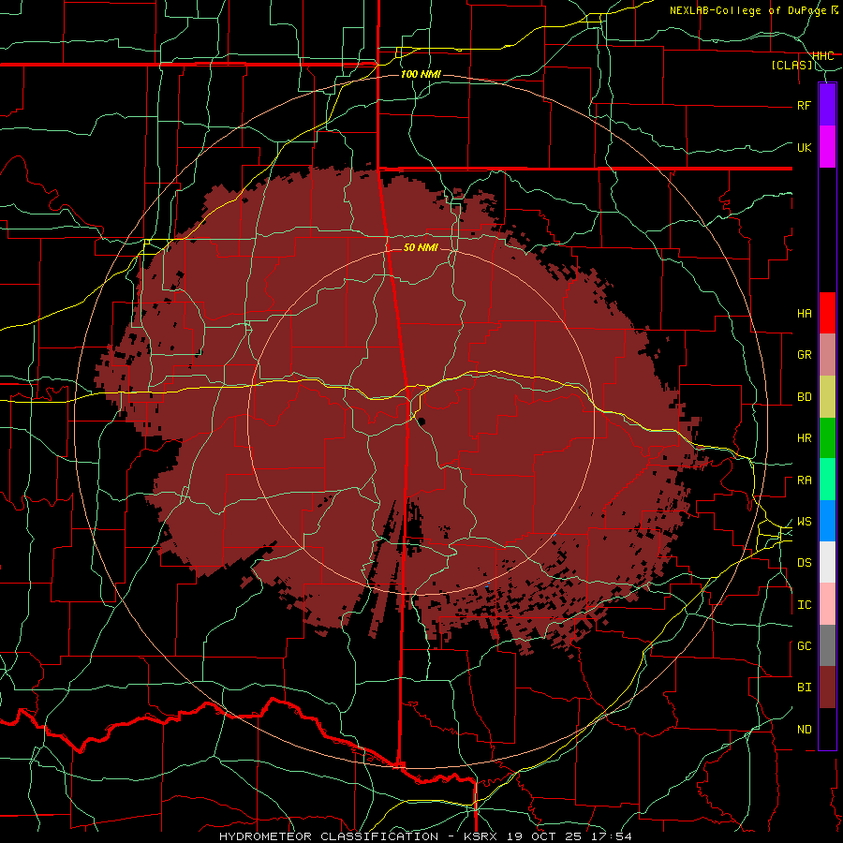Click the bright green RA color swatch
843x843 pixels.
pyautogui.click(x=827, y=480)
